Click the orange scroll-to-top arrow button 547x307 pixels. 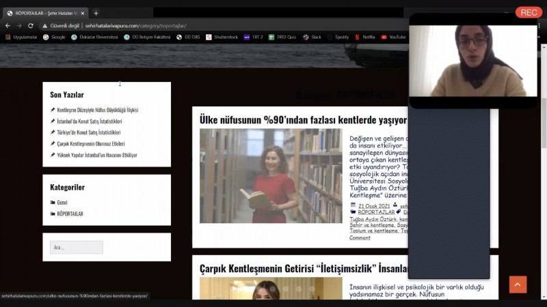click(x=518, y=284)
